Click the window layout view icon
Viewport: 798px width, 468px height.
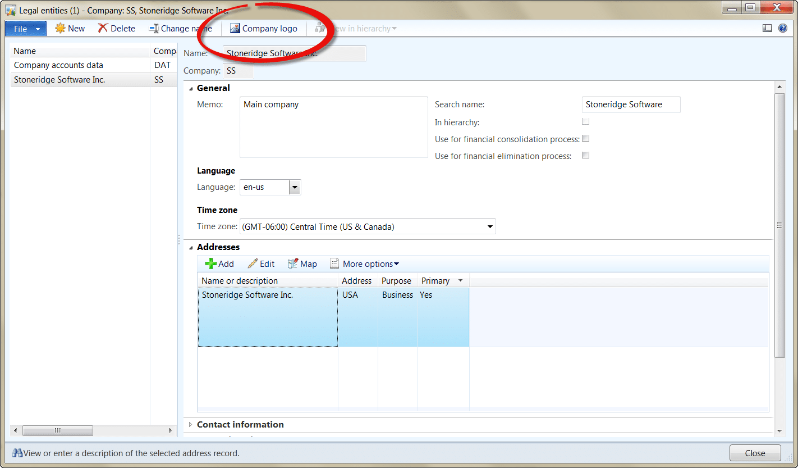767,29
